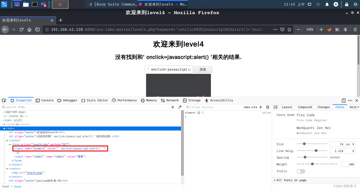This screenshot has height=190, width=360.
Task: Open the Style Editor tab
Action: (95, 100)
